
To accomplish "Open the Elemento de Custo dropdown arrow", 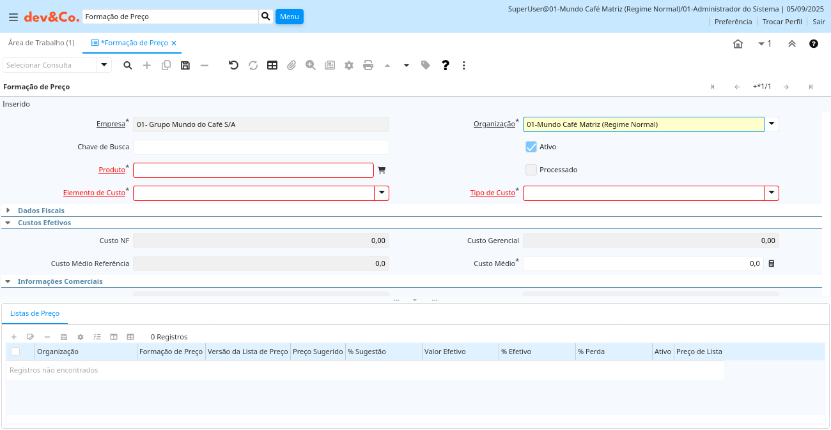I will 382,193.
